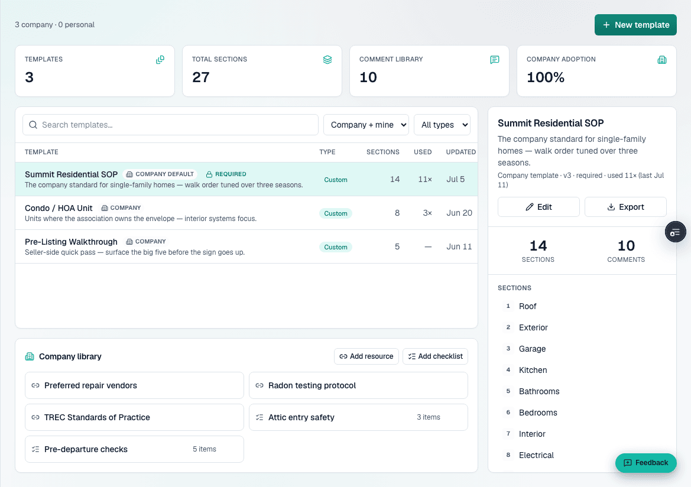Click Custom tag on Condo / HOA row
The height and width of the screenshot is (487, 691).
[335, 213]
